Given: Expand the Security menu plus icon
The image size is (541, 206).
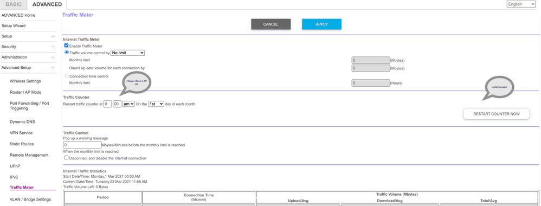Looking at the screenshot, I should coord(53,47).
